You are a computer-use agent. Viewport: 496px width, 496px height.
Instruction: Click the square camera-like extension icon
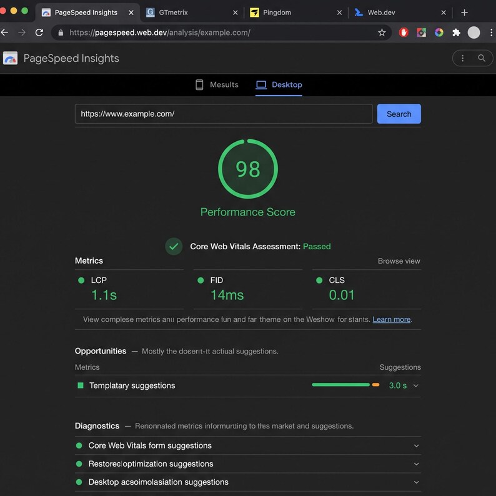click(x=421, y=32)
